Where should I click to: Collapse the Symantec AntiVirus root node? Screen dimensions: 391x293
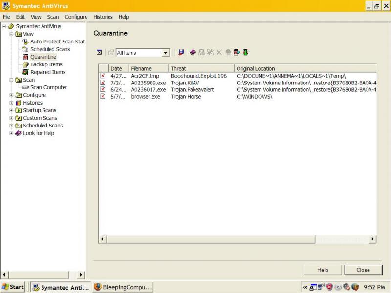4,26
